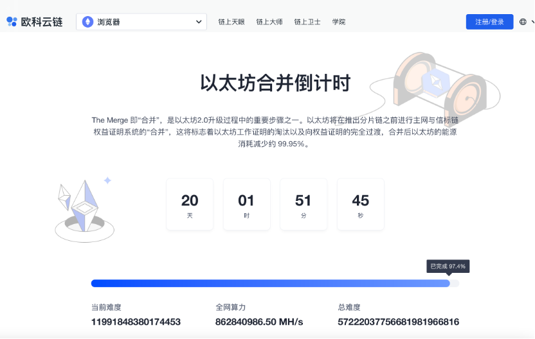
Task: Click the 注册/登录 button
Action: click(x=489, y=22)
